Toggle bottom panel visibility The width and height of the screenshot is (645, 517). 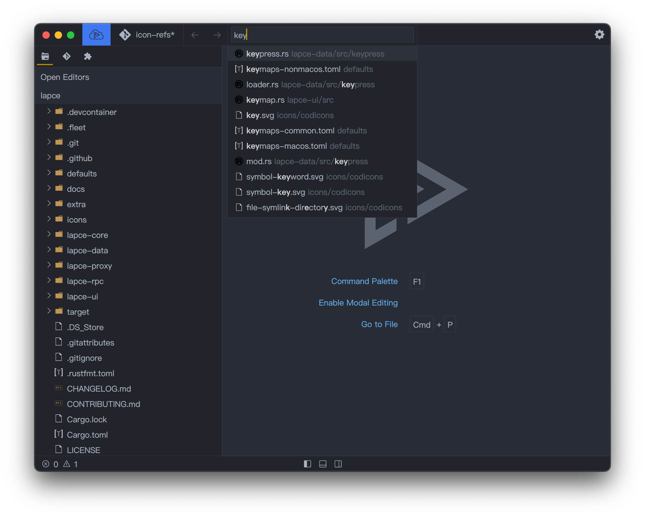[322, 464]
